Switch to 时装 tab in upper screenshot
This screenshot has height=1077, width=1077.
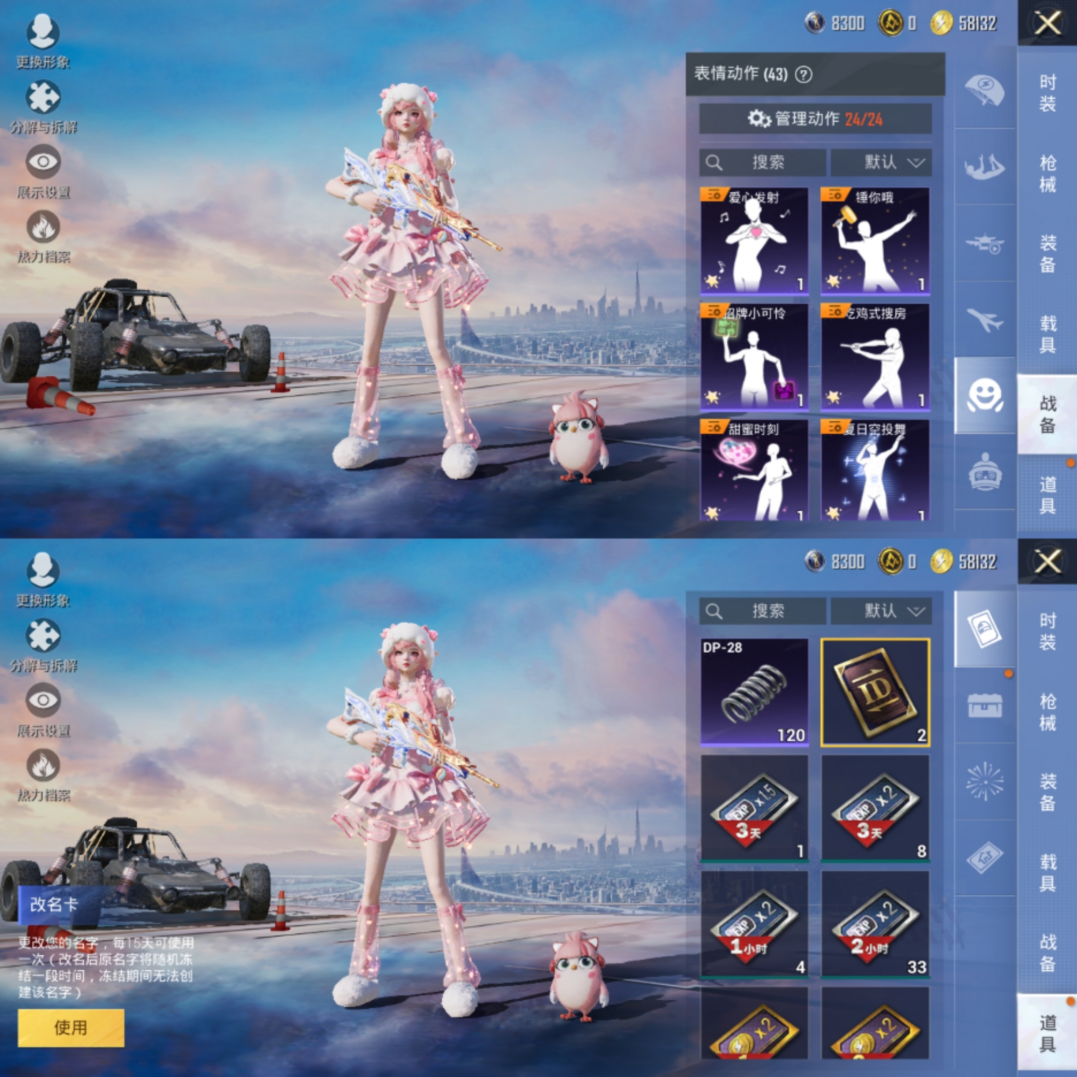coord(1048,93)
